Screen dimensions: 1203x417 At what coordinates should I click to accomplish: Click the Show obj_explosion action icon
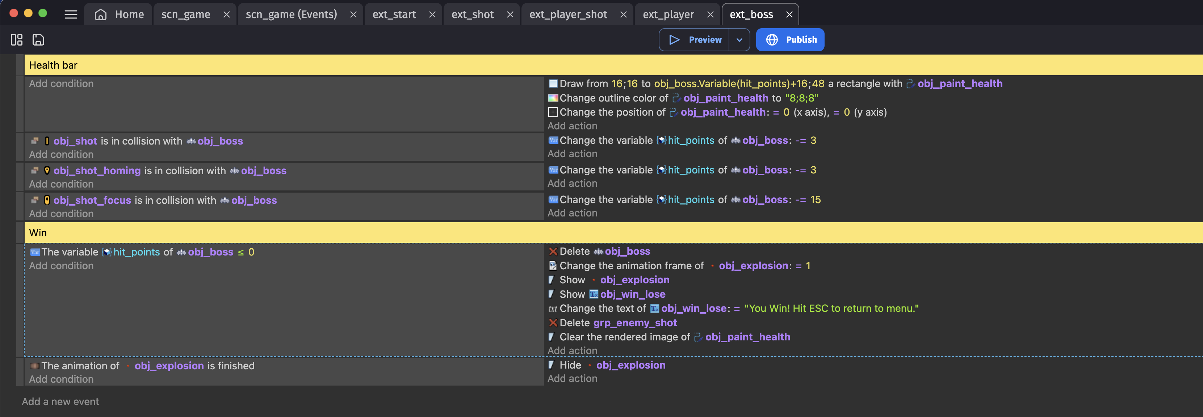552,280
